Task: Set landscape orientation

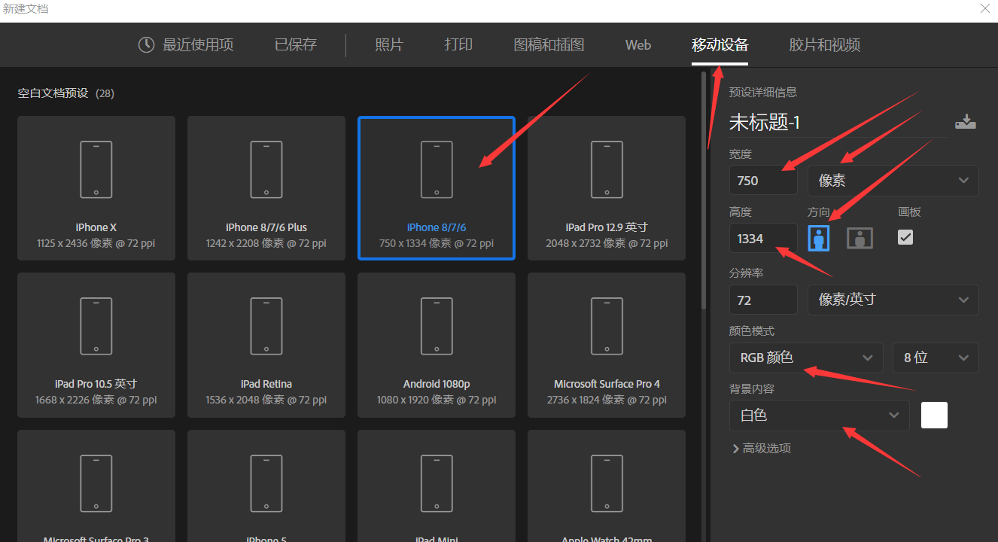Action: pos(860,238)
